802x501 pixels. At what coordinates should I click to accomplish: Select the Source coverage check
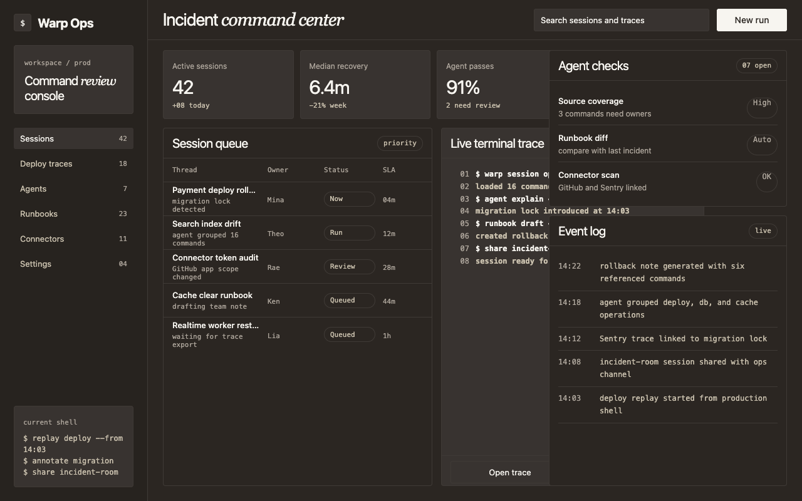pos(668,107)
